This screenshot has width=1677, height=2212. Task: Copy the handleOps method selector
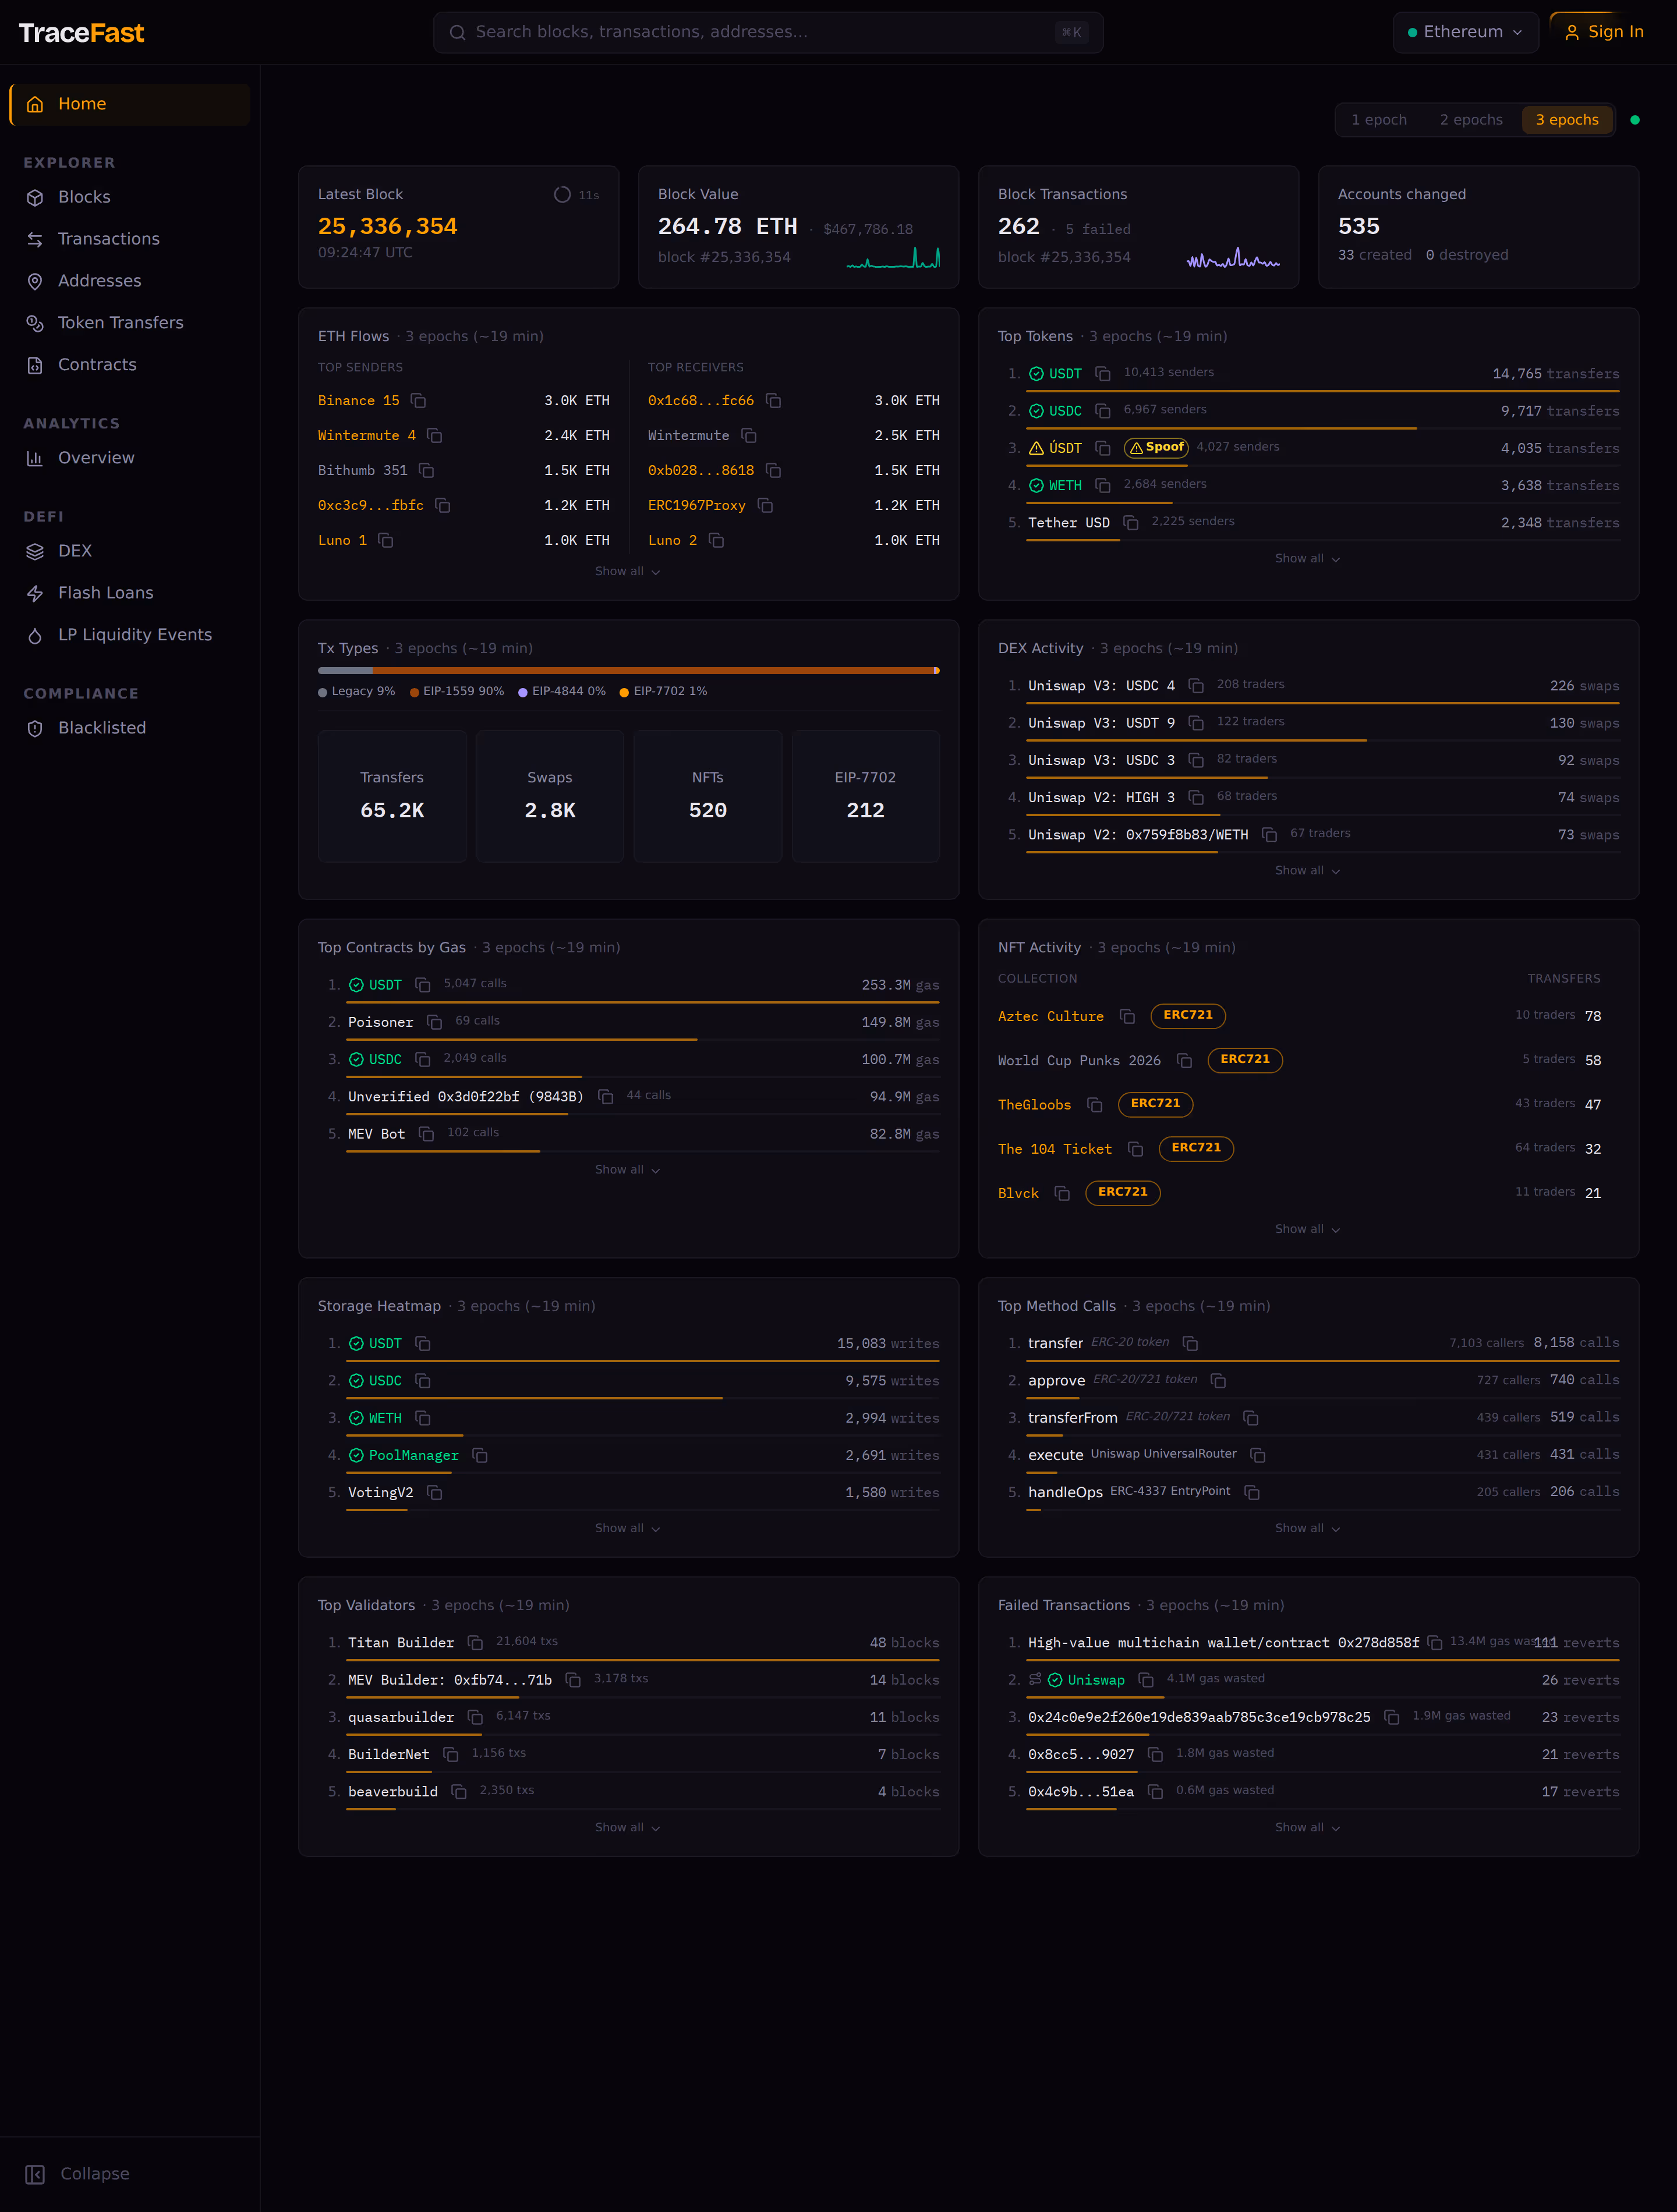[1252, 1492]
